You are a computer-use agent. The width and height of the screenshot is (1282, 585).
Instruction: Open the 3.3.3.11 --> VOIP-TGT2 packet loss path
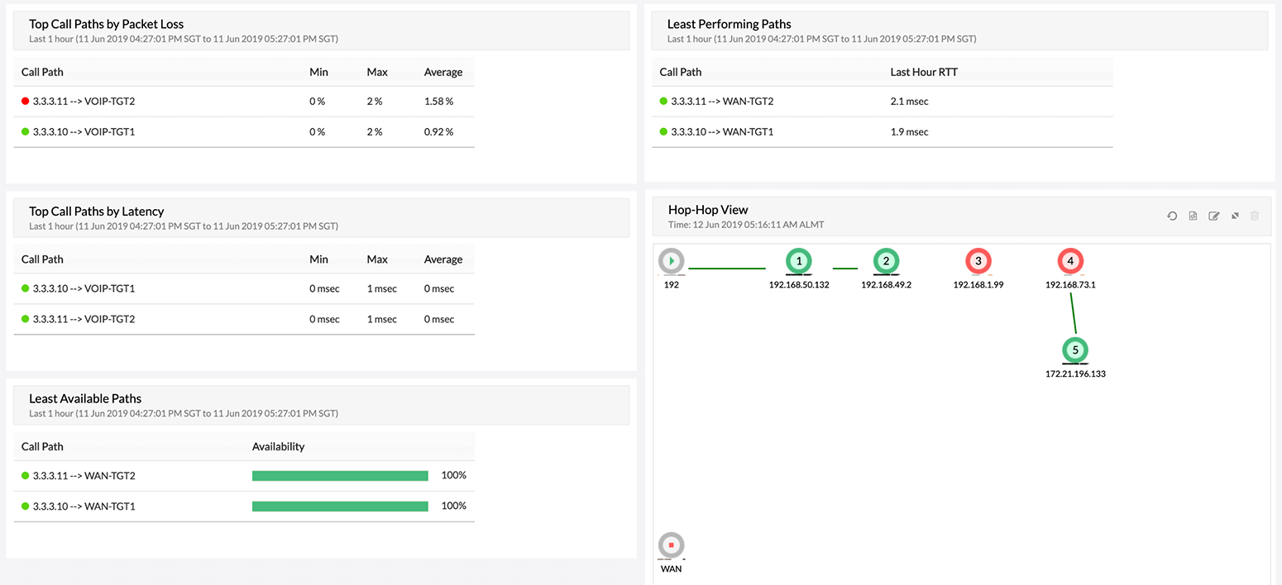pos(84,102)
